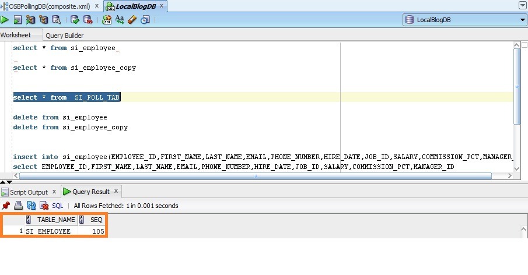Open the LocalBlogDB connection dropdown
Viewport: 528px width, 275px height.
point(522,20)
